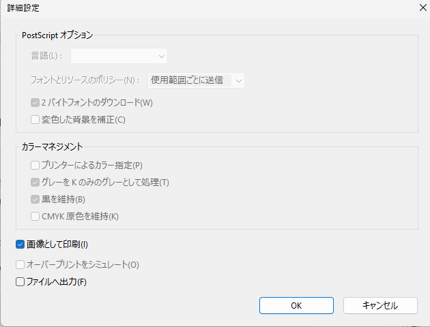430x327 pixels.
Task: Check プリンターによるカラー指定(P) option
Action: pyautogui.click(x=35, y=165)
